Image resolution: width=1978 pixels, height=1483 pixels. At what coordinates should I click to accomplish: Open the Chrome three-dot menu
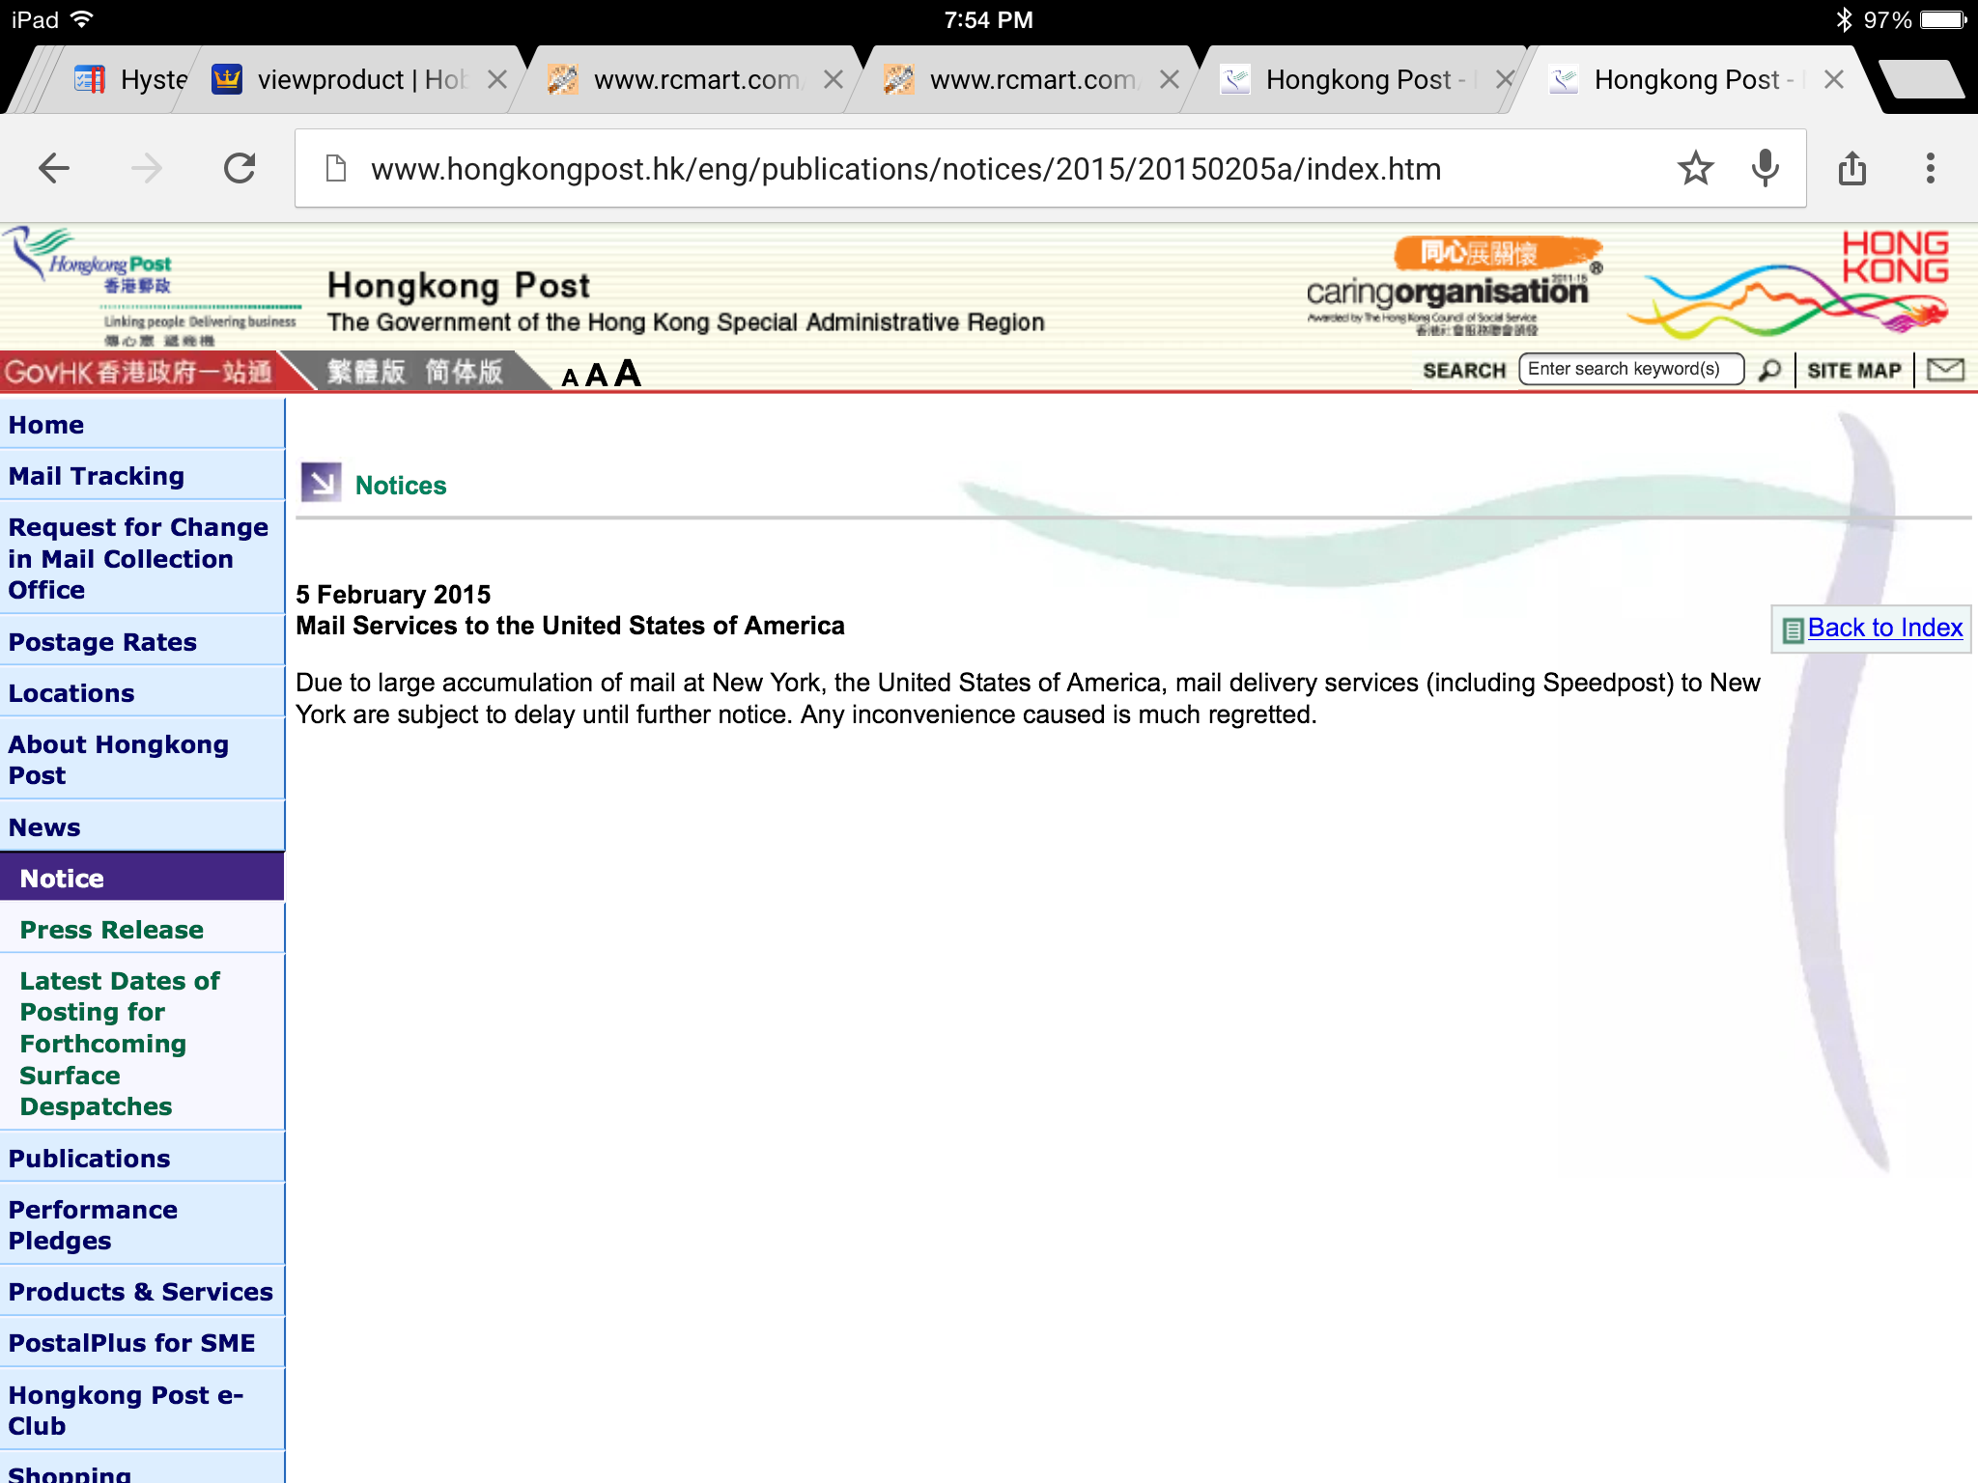(x=1930, y=169)
